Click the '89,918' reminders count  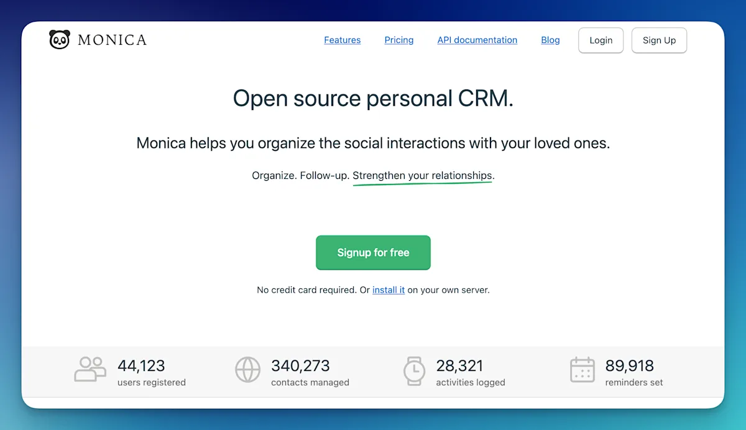pos(629,365)
